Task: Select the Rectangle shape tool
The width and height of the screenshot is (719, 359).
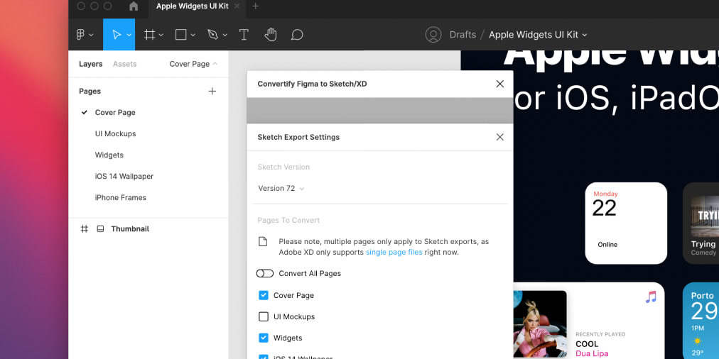Action: tap(181, 35)
